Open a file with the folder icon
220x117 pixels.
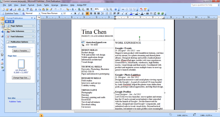click(7, 9)
